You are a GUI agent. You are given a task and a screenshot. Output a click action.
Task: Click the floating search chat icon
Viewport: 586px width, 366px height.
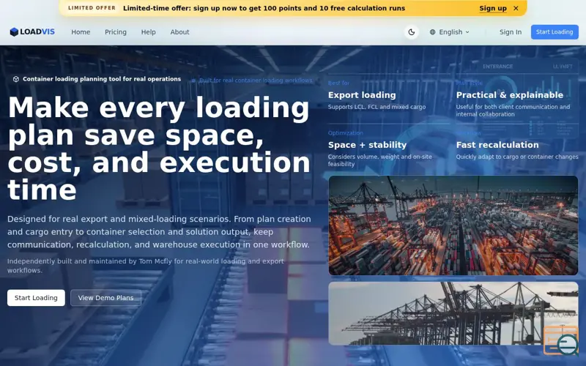(561, 340)
